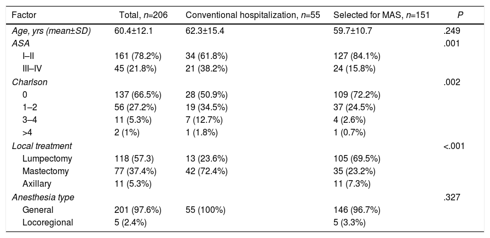Click the Local treatment row label
This screenshot has width=490, height=238.
pyautogui.click(x=42, y=146)
